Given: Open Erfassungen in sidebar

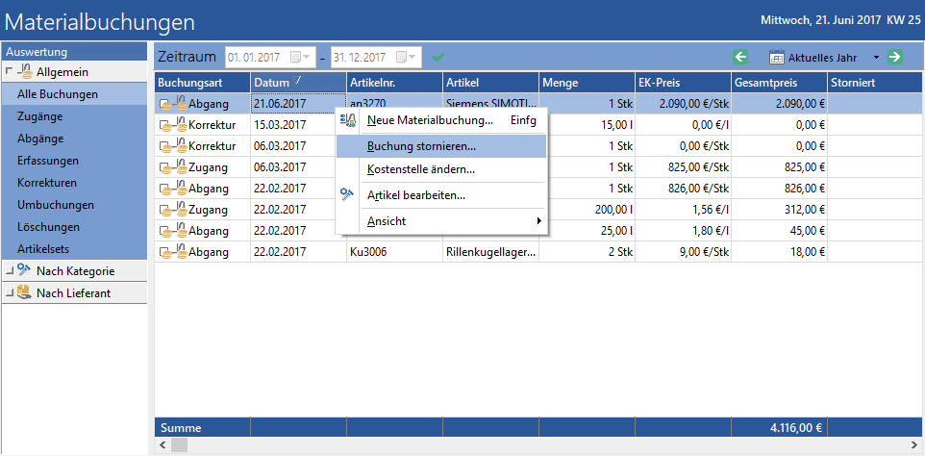Looking at the screenshot, I should [x=74, y=161].
